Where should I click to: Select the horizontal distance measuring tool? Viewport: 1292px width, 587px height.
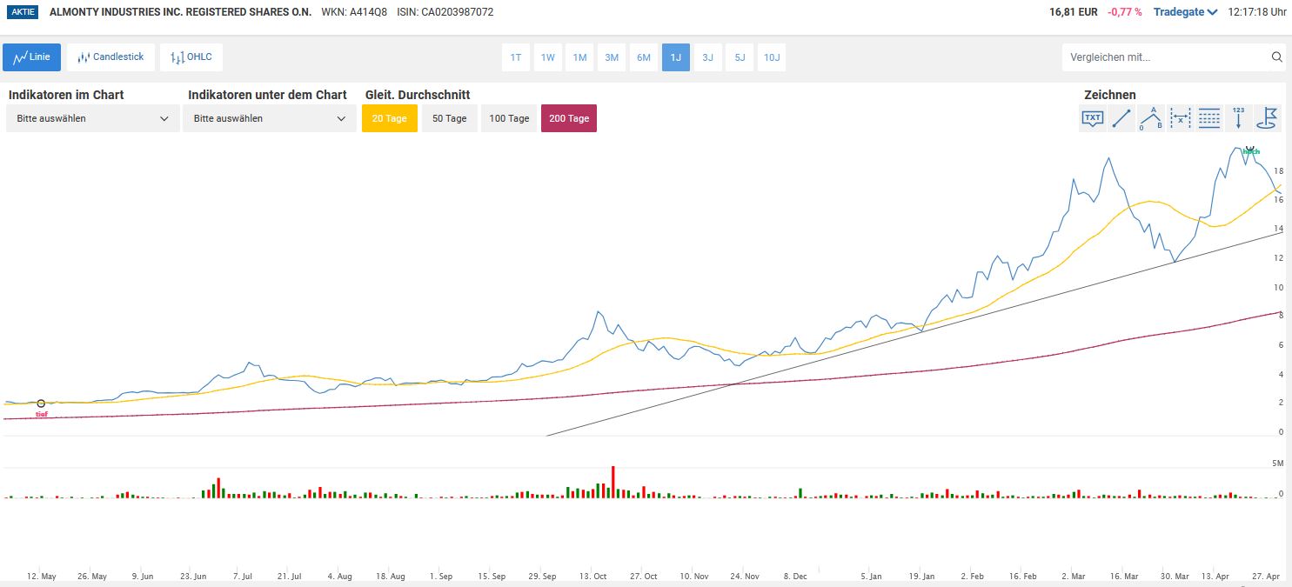(x=1181, y=118)
